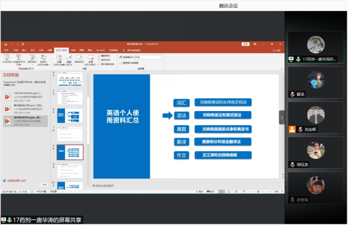Click the Save icon in quick access toolbar
348x225 pixels.
click(x=4, y=43)
